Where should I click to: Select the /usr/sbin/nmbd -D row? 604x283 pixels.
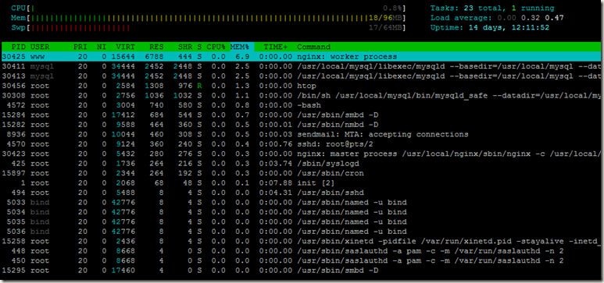302,125
